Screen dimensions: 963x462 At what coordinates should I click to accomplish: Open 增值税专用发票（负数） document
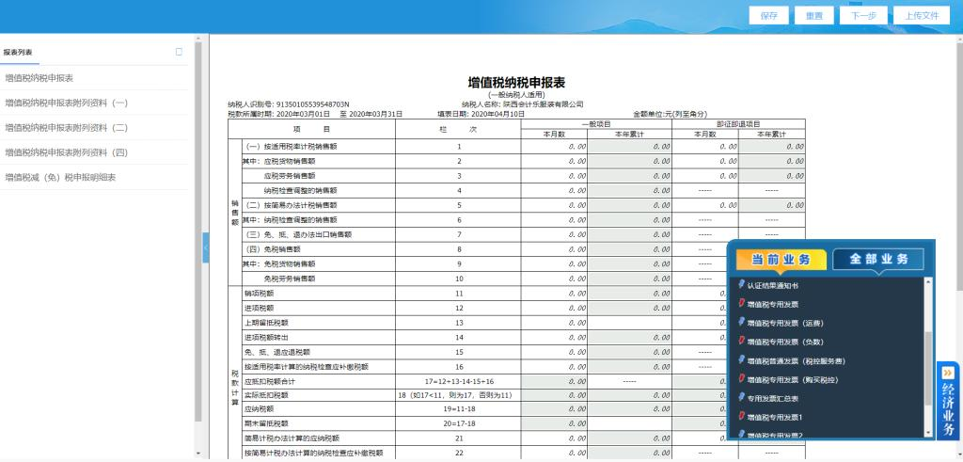[785, 343]
